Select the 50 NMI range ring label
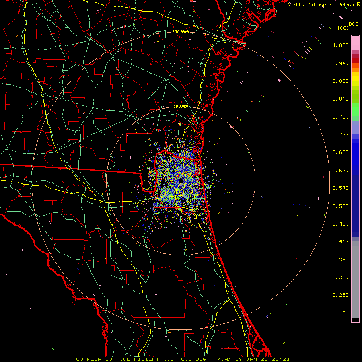This screenshot has width=362, height=362. pos(181,107)
